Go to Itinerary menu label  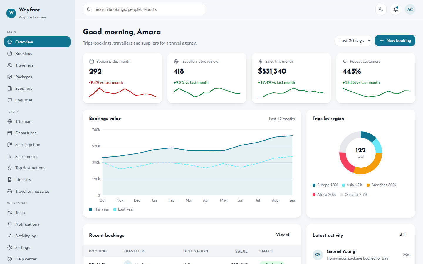pos(23,180)
